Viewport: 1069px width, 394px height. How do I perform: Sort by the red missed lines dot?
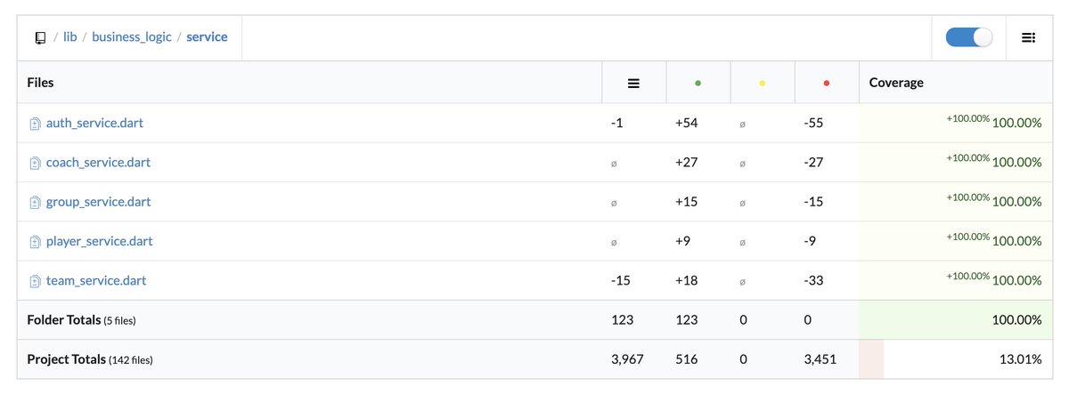tap(826, 83)
